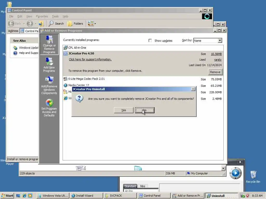
Task: Open the View menu in Control Panel
Action: pos(29,16)
